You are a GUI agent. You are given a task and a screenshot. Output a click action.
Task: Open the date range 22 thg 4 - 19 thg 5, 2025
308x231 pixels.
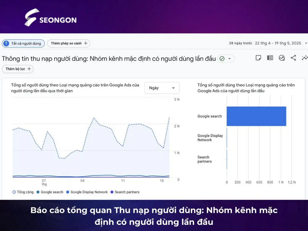(x=278, y=43)
